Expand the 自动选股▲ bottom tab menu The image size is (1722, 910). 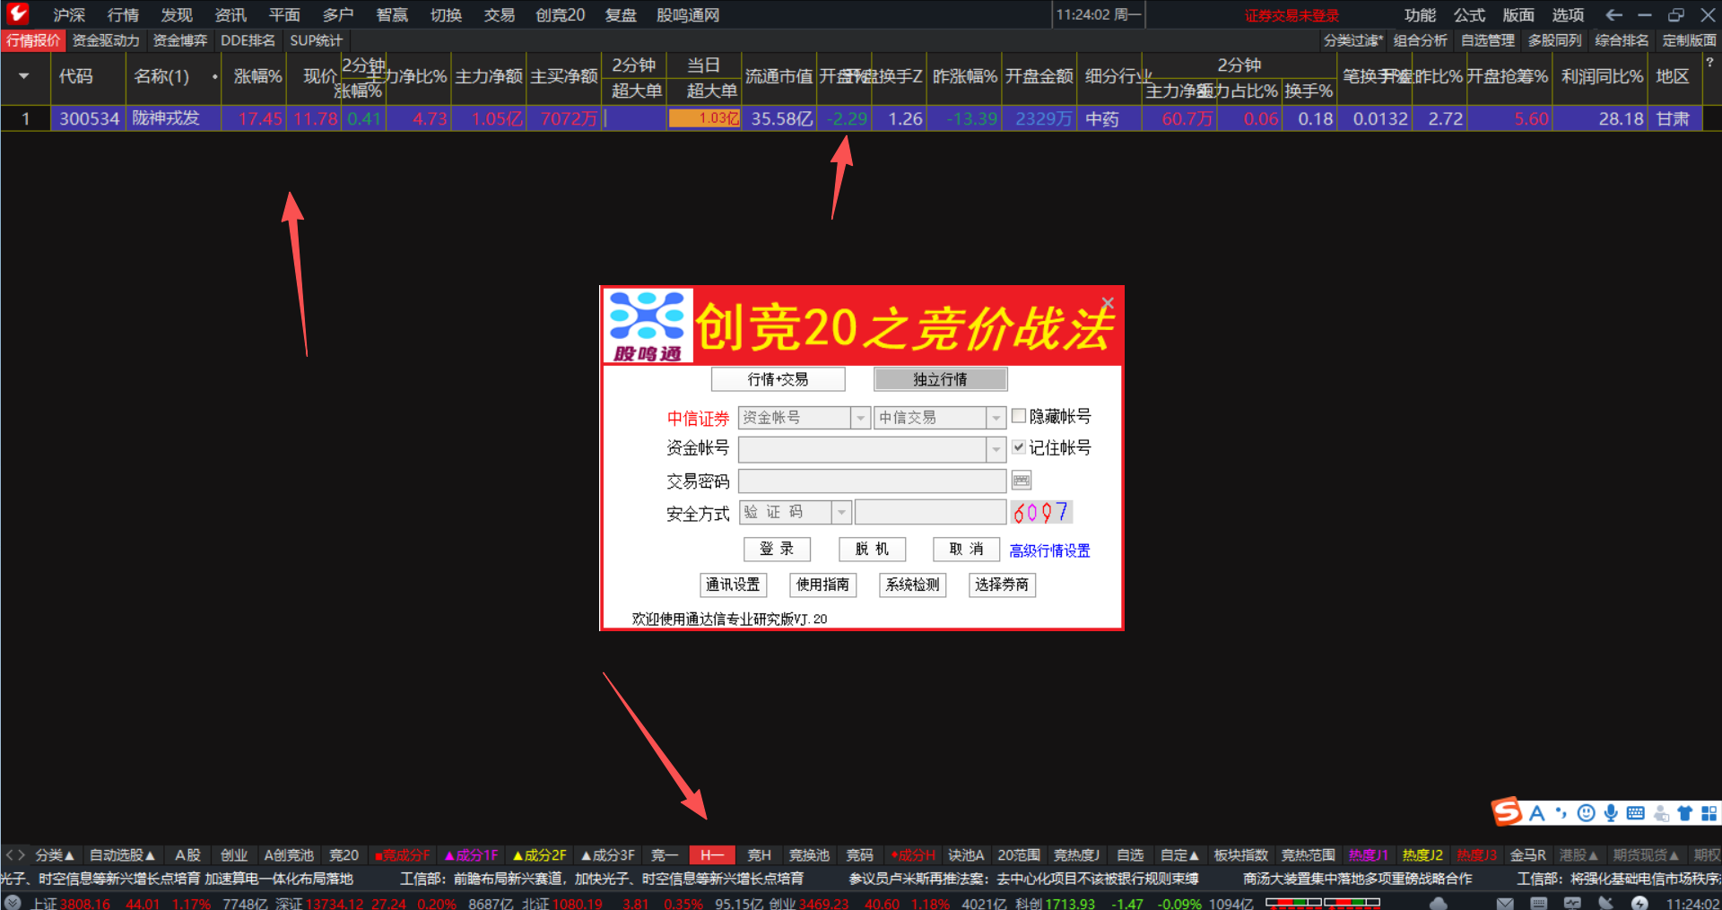122,855
